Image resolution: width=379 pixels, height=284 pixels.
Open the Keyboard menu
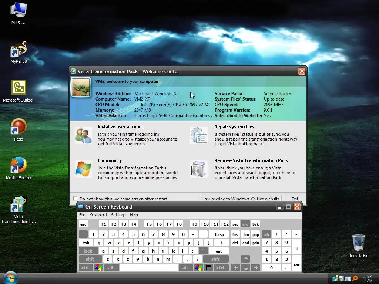click(98, 215)
